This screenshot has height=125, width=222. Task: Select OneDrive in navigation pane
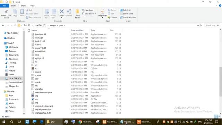coord(11,38)
